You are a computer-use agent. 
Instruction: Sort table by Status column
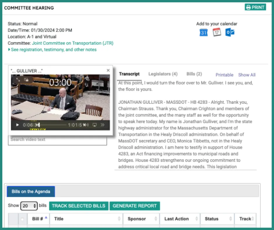tap(217, 219)
